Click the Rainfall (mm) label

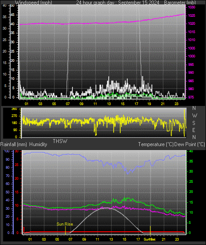pyautogui.click(x=13, y=144)
